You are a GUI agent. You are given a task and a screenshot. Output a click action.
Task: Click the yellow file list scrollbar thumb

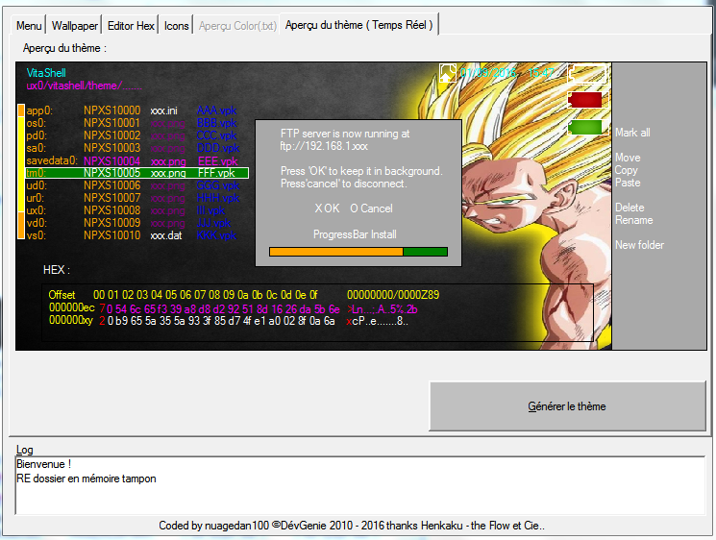[x=21, y=164]
